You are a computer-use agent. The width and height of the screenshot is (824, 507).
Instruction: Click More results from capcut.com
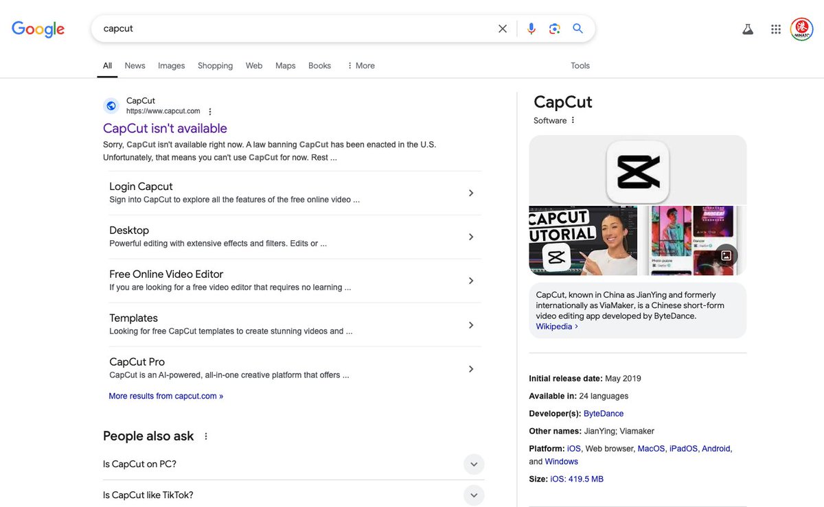point(165,396)
